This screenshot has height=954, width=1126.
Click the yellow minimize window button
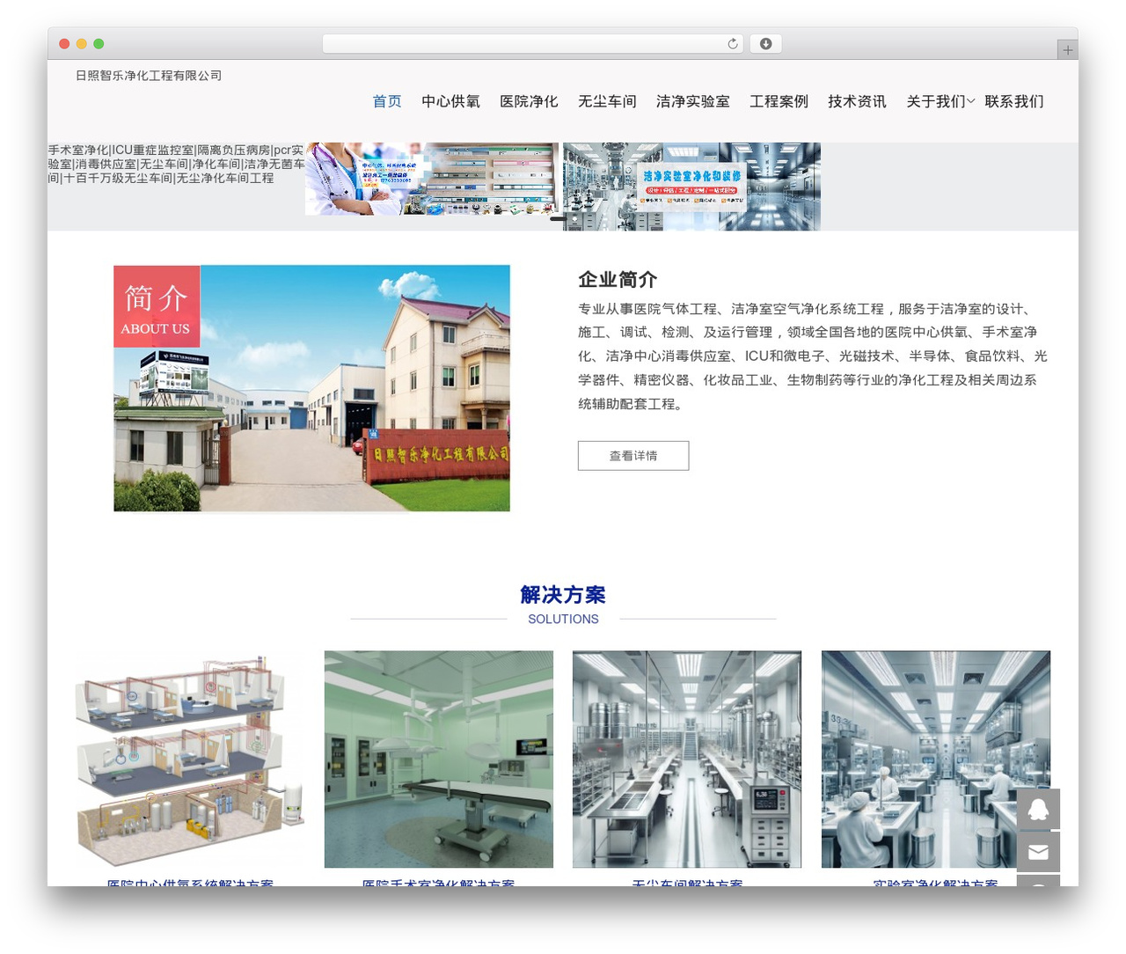[x=82, y=44]
